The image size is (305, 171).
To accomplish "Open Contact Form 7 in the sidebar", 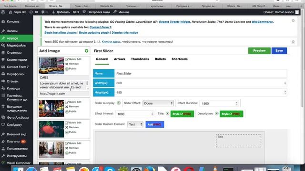I will coord(18,67).
